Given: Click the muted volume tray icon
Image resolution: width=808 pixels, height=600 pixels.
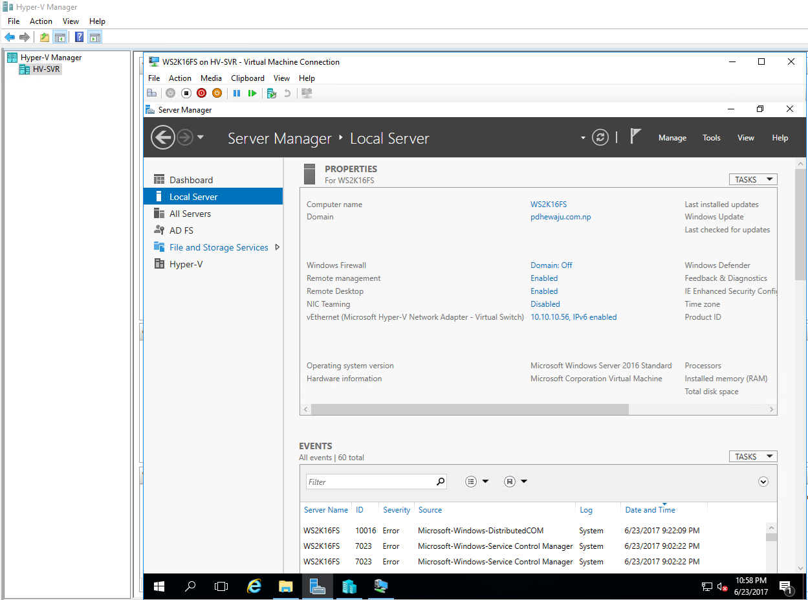Looking at the screenshot, I should click(x=723, y=587).
